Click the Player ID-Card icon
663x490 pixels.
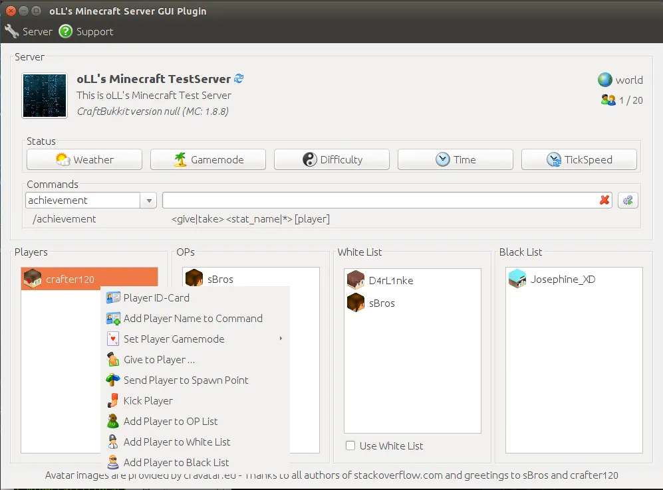pyautogui.click(x=113, y=297)
